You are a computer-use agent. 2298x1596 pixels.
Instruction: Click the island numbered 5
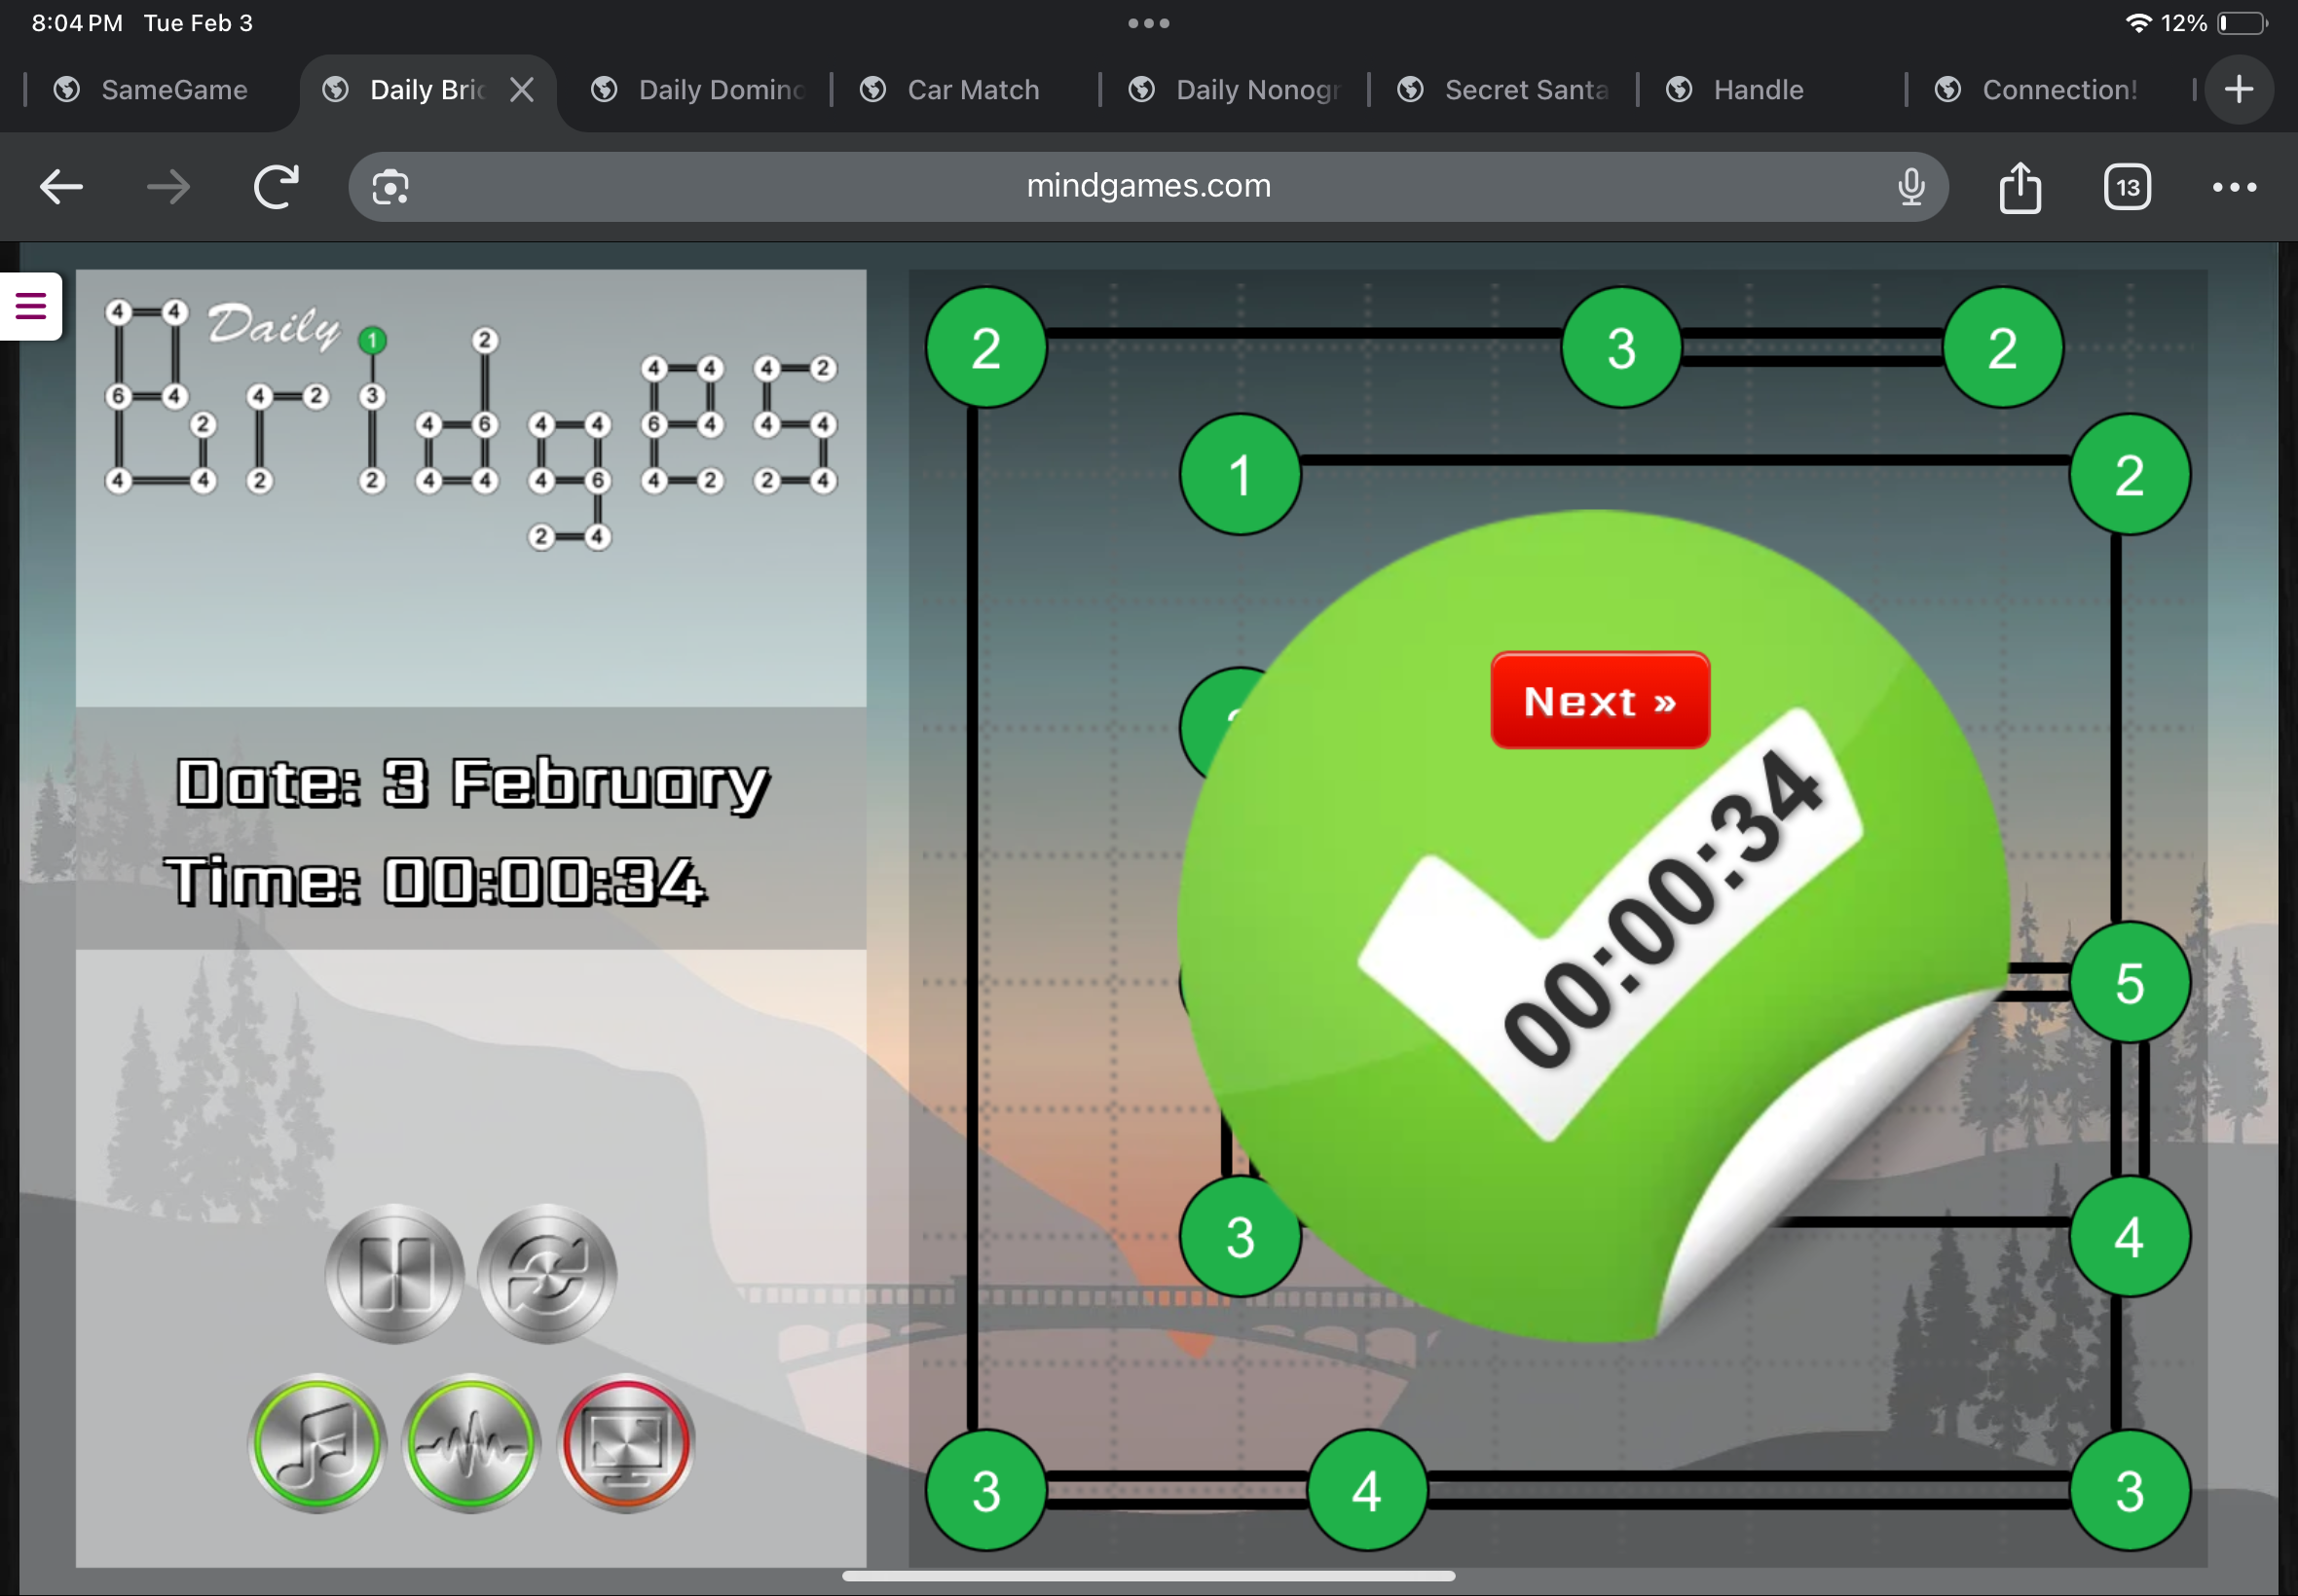(x=2129, y=983)
